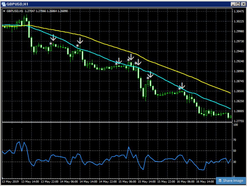Click the RSI level 70 scale label

click(x=235, y=140)
